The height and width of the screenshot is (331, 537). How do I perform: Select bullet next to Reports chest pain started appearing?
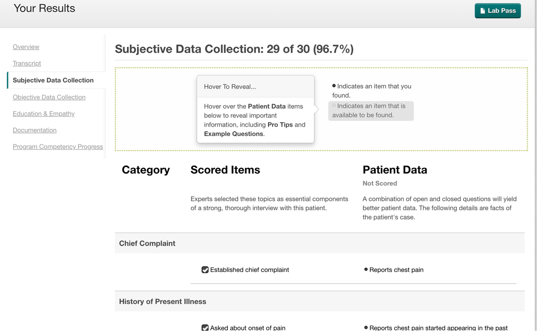pyautogui.click(x=366, y=327)
